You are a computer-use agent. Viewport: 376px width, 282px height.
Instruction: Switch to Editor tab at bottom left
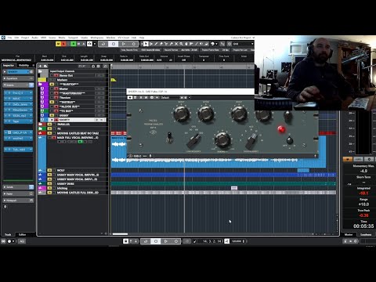coord(23,234)
